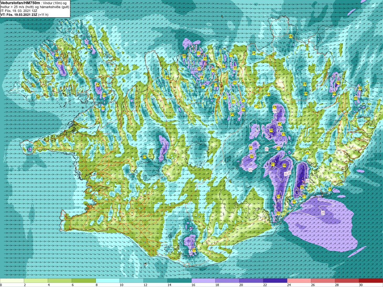
Task: Click the 6–8 m/s olive green legend swatch
Action: tap(84, 281)
